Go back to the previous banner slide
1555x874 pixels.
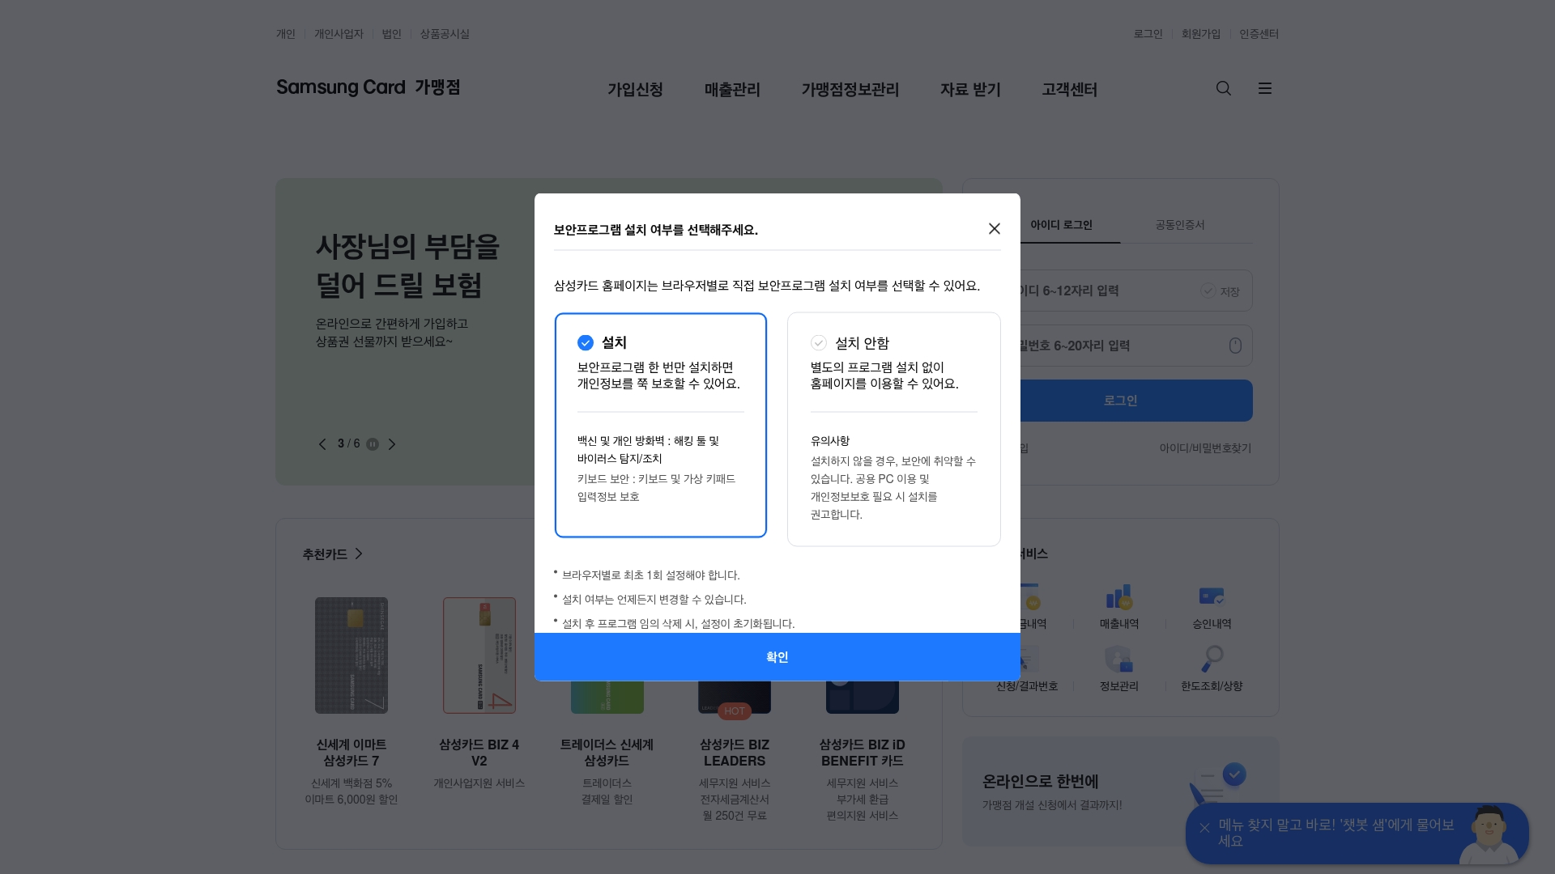[322, 443]
